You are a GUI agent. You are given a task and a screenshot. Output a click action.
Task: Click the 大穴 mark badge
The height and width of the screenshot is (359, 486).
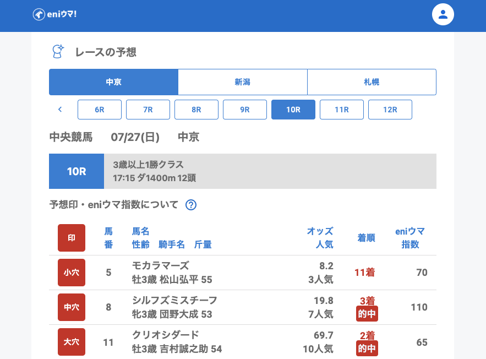coord(72,342)
